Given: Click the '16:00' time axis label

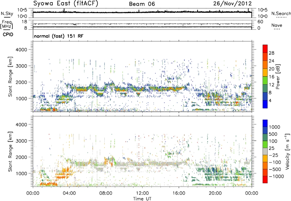Looking at the screenshot, I should (x=179, y=193).
